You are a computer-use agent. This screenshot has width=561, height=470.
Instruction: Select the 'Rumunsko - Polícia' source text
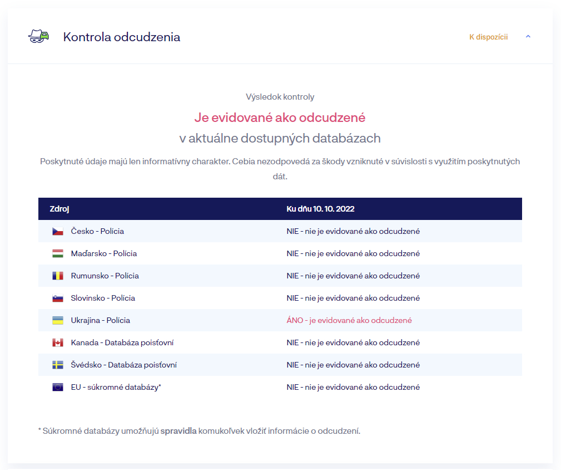pyautogui.click(x=105, y=276)
